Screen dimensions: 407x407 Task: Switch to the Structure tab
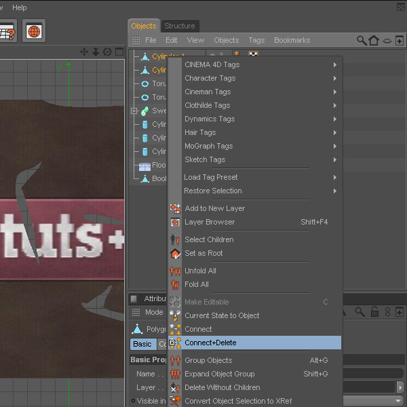click(x=180, y=26)
